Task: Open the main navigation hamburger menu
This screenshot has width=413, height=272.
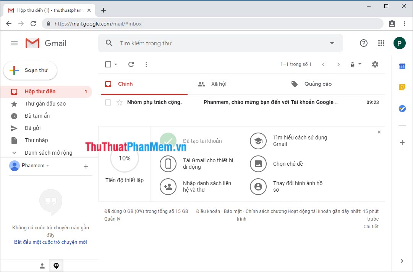Action: [x=14, y=43]
